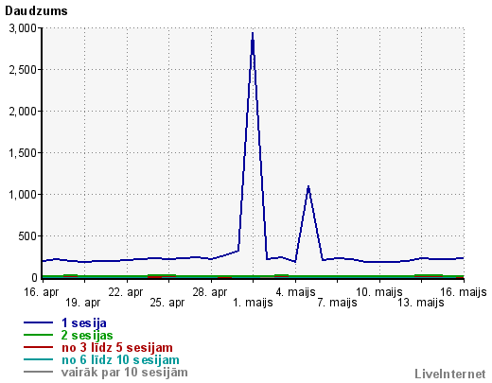
Task: Open the LiveInternet watermark link
Action: point(450,374)
